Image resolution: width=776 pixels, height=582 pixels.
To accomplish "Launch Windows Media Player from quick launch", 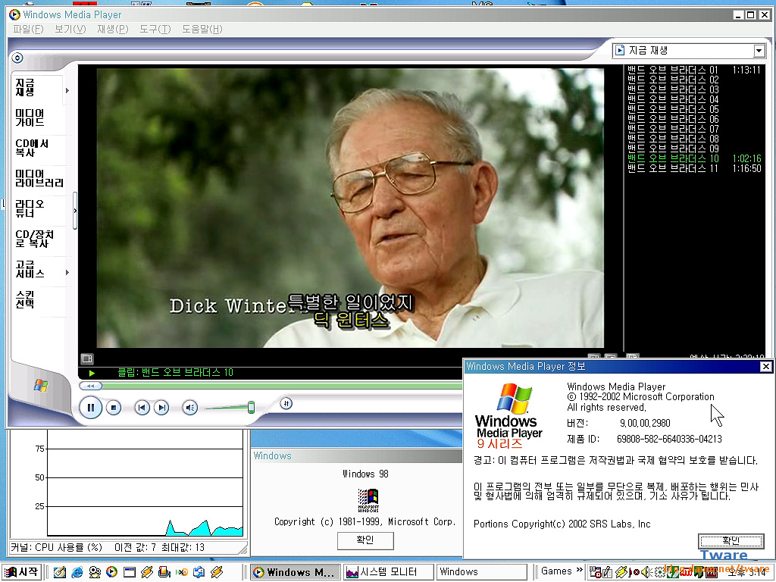I will pyautogui.click(x=112, y=572).
